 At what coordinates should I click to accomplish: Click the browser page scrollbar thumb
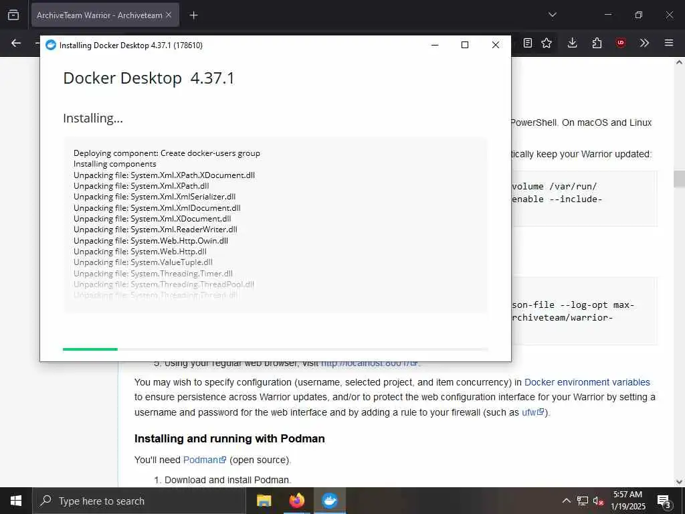(679, 179)
